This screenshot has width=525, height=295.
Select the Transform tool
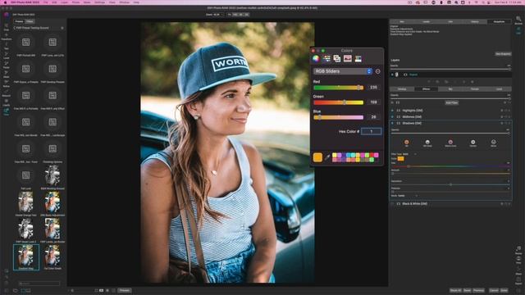click(x=6, y=36)
